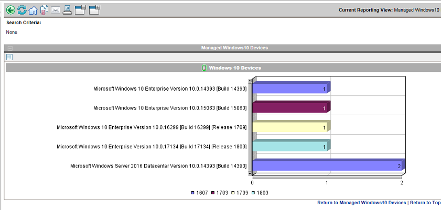Expand all windows with the plus window icon
441x210 pixels.
pos(94,10)
